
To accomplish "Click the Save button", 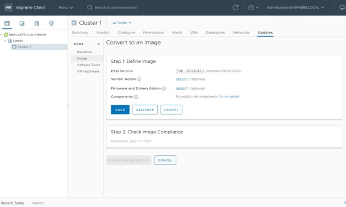I will pyautogui.click(x=120, y=110).
